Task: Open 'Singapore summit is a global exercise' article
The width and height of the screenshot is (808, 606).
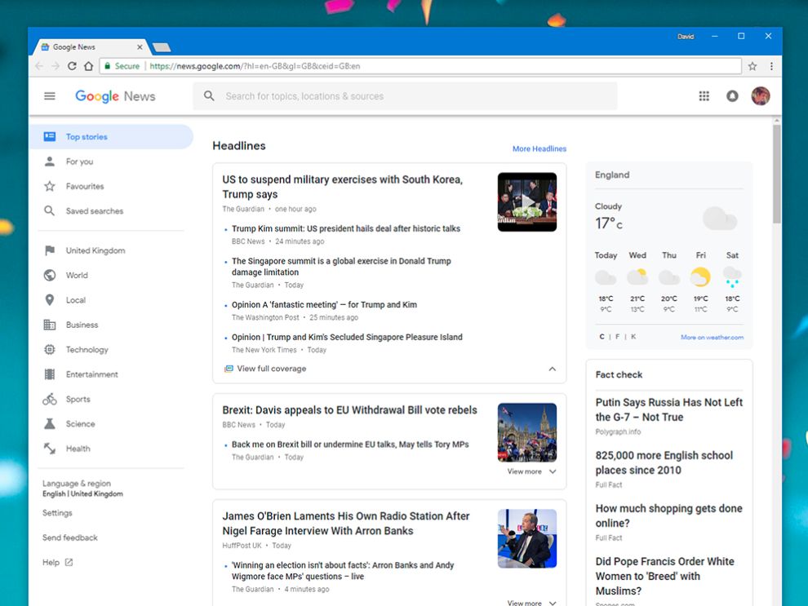Action: click(341, 266)
